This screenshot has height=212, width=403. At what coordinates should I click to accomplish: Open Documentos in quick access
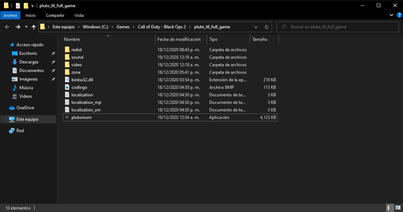coord(32,71)
